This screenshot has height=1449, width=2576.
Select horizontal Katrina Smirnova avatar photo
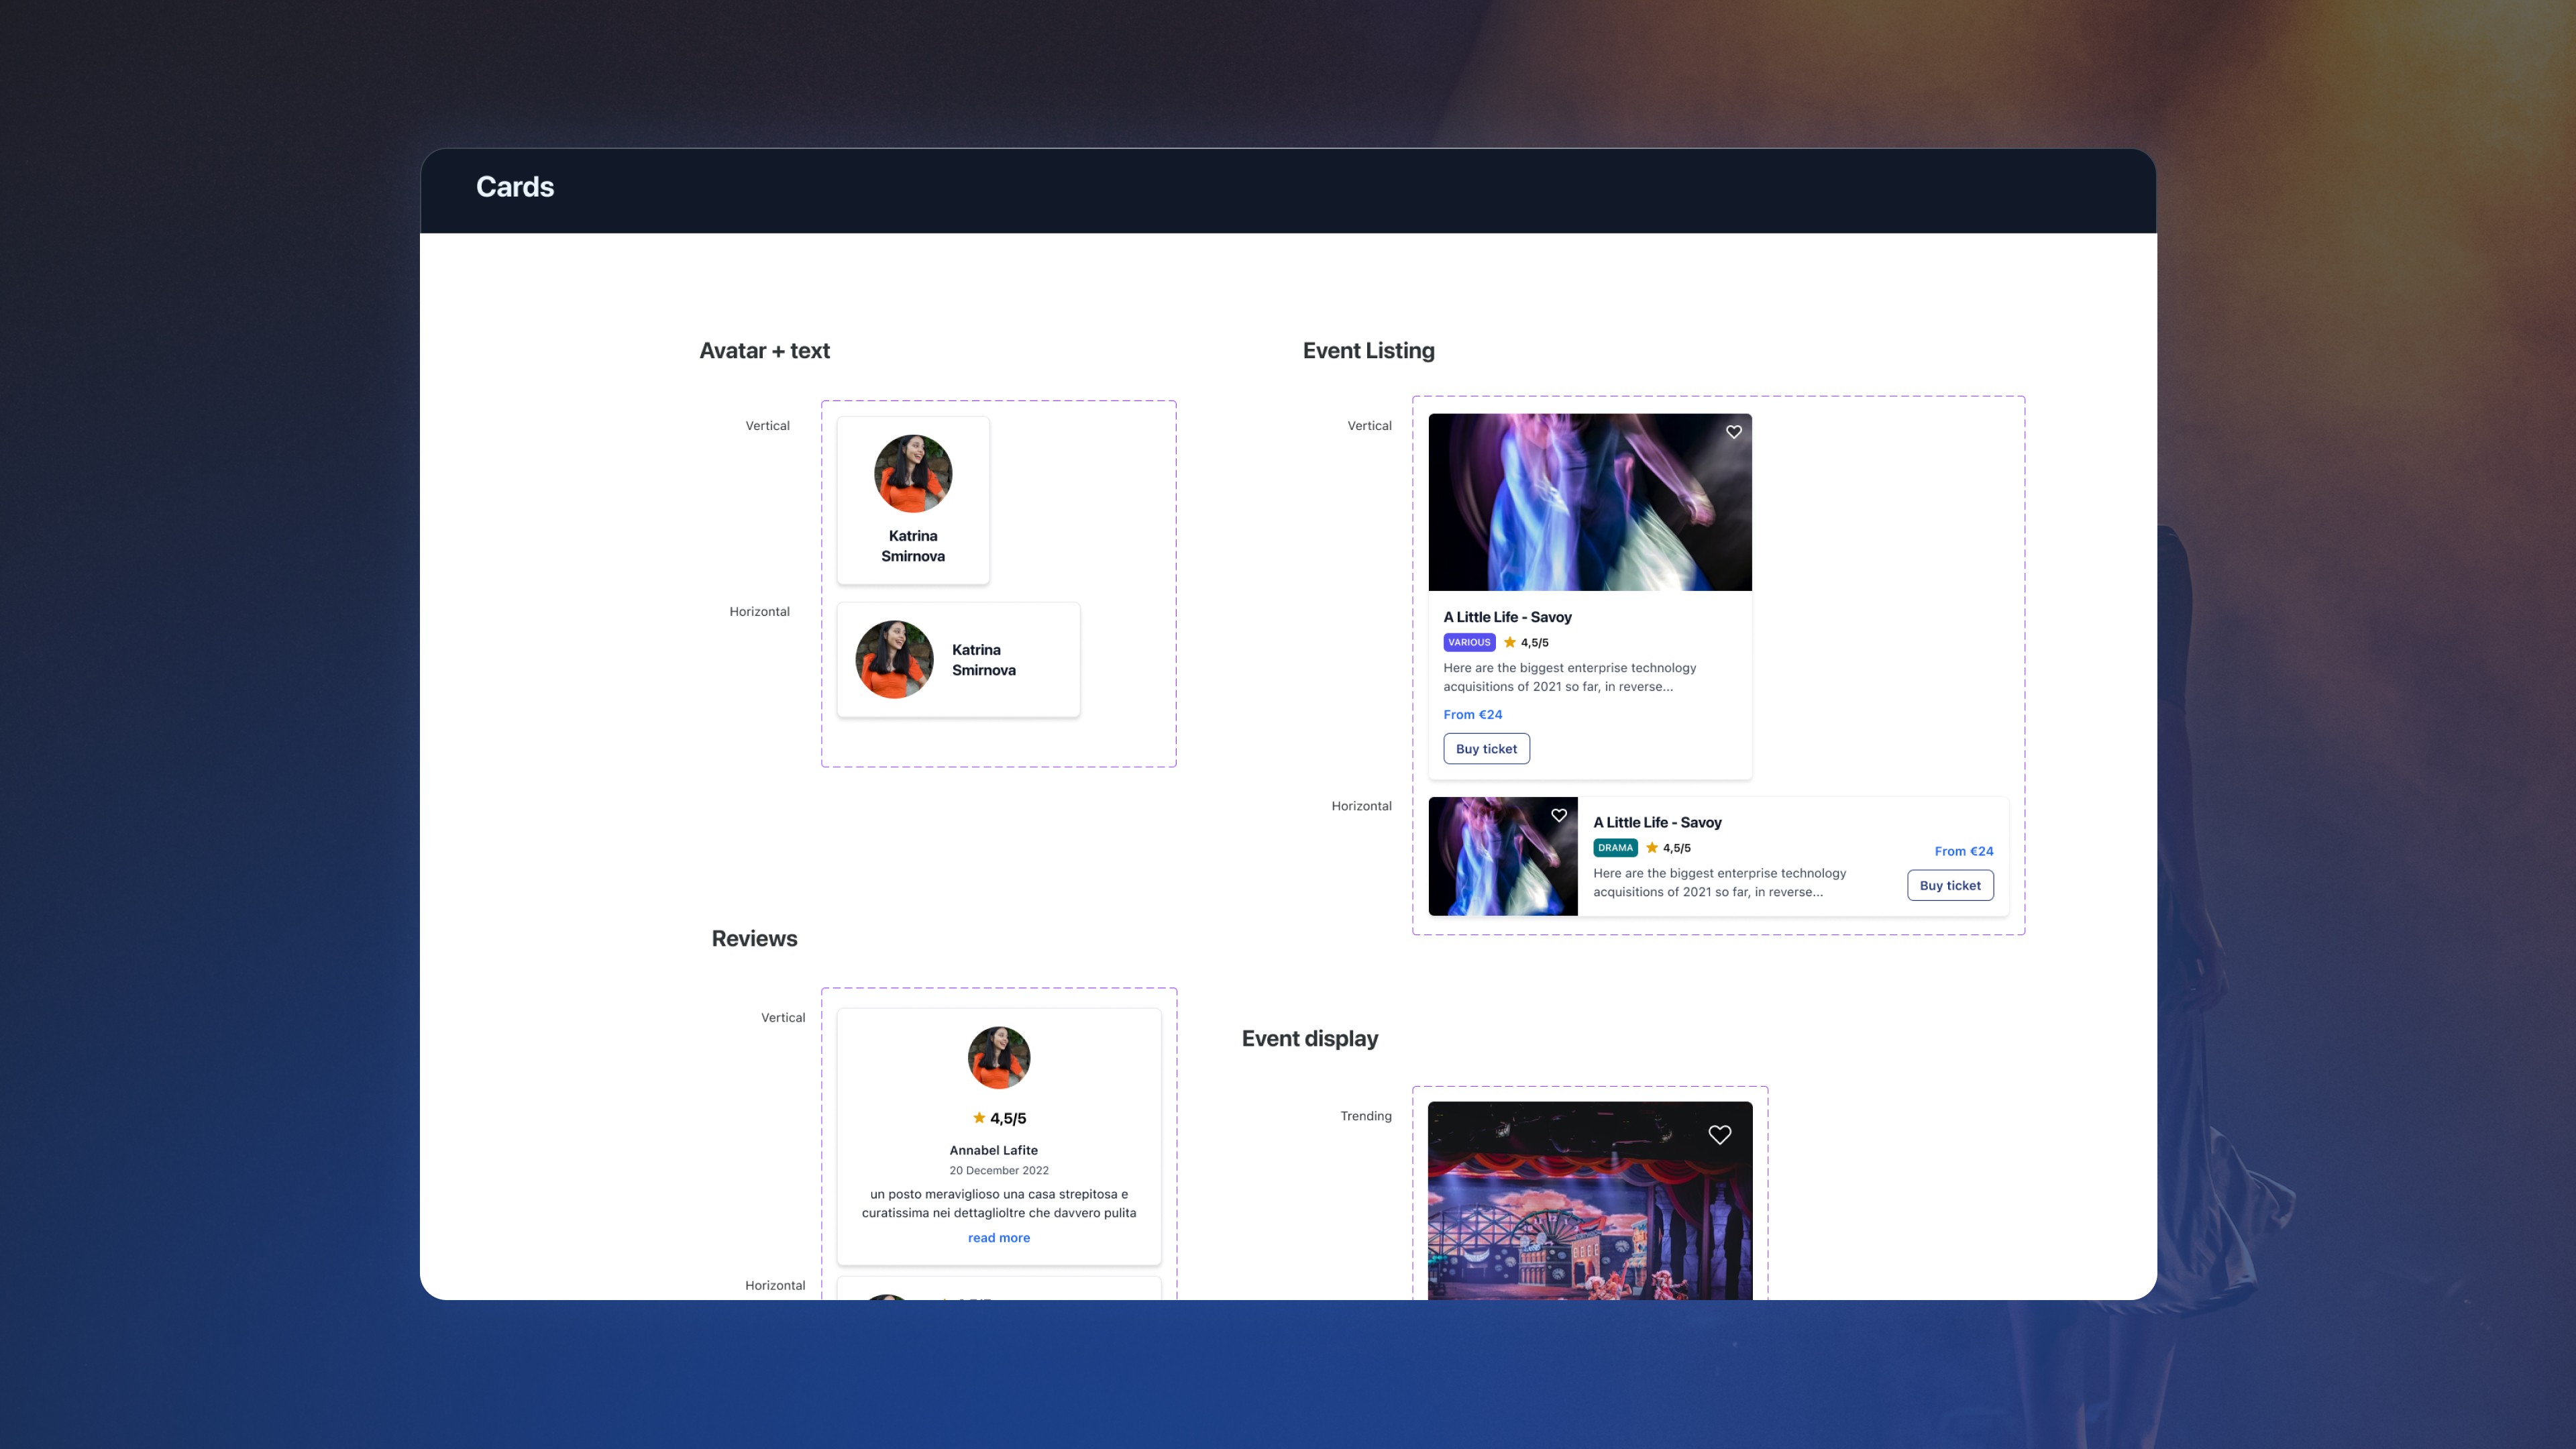point(894,660)
